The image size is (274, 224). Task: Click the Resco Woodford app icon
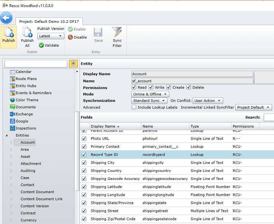(5, 5)
